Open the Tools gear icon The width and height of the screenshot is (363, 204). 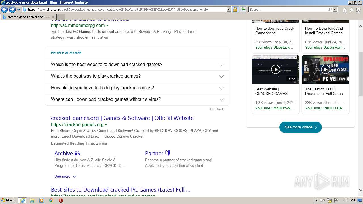click(x=358, y=10)
